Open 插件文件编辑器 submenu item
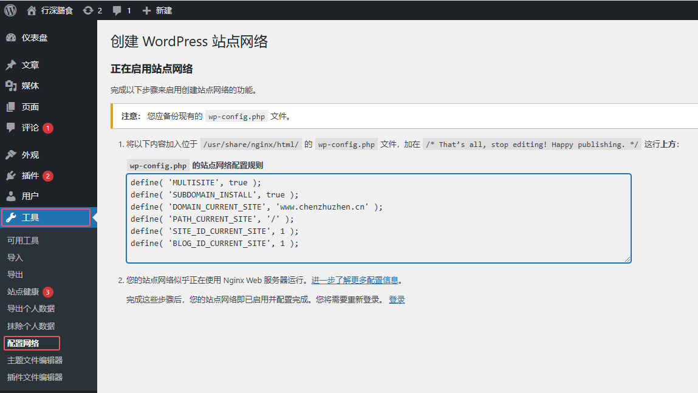 pos(35,377)
